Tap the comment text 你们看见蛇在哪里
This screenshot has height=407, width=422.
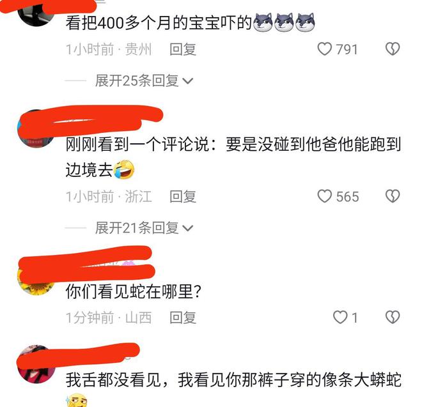point(134,291)
